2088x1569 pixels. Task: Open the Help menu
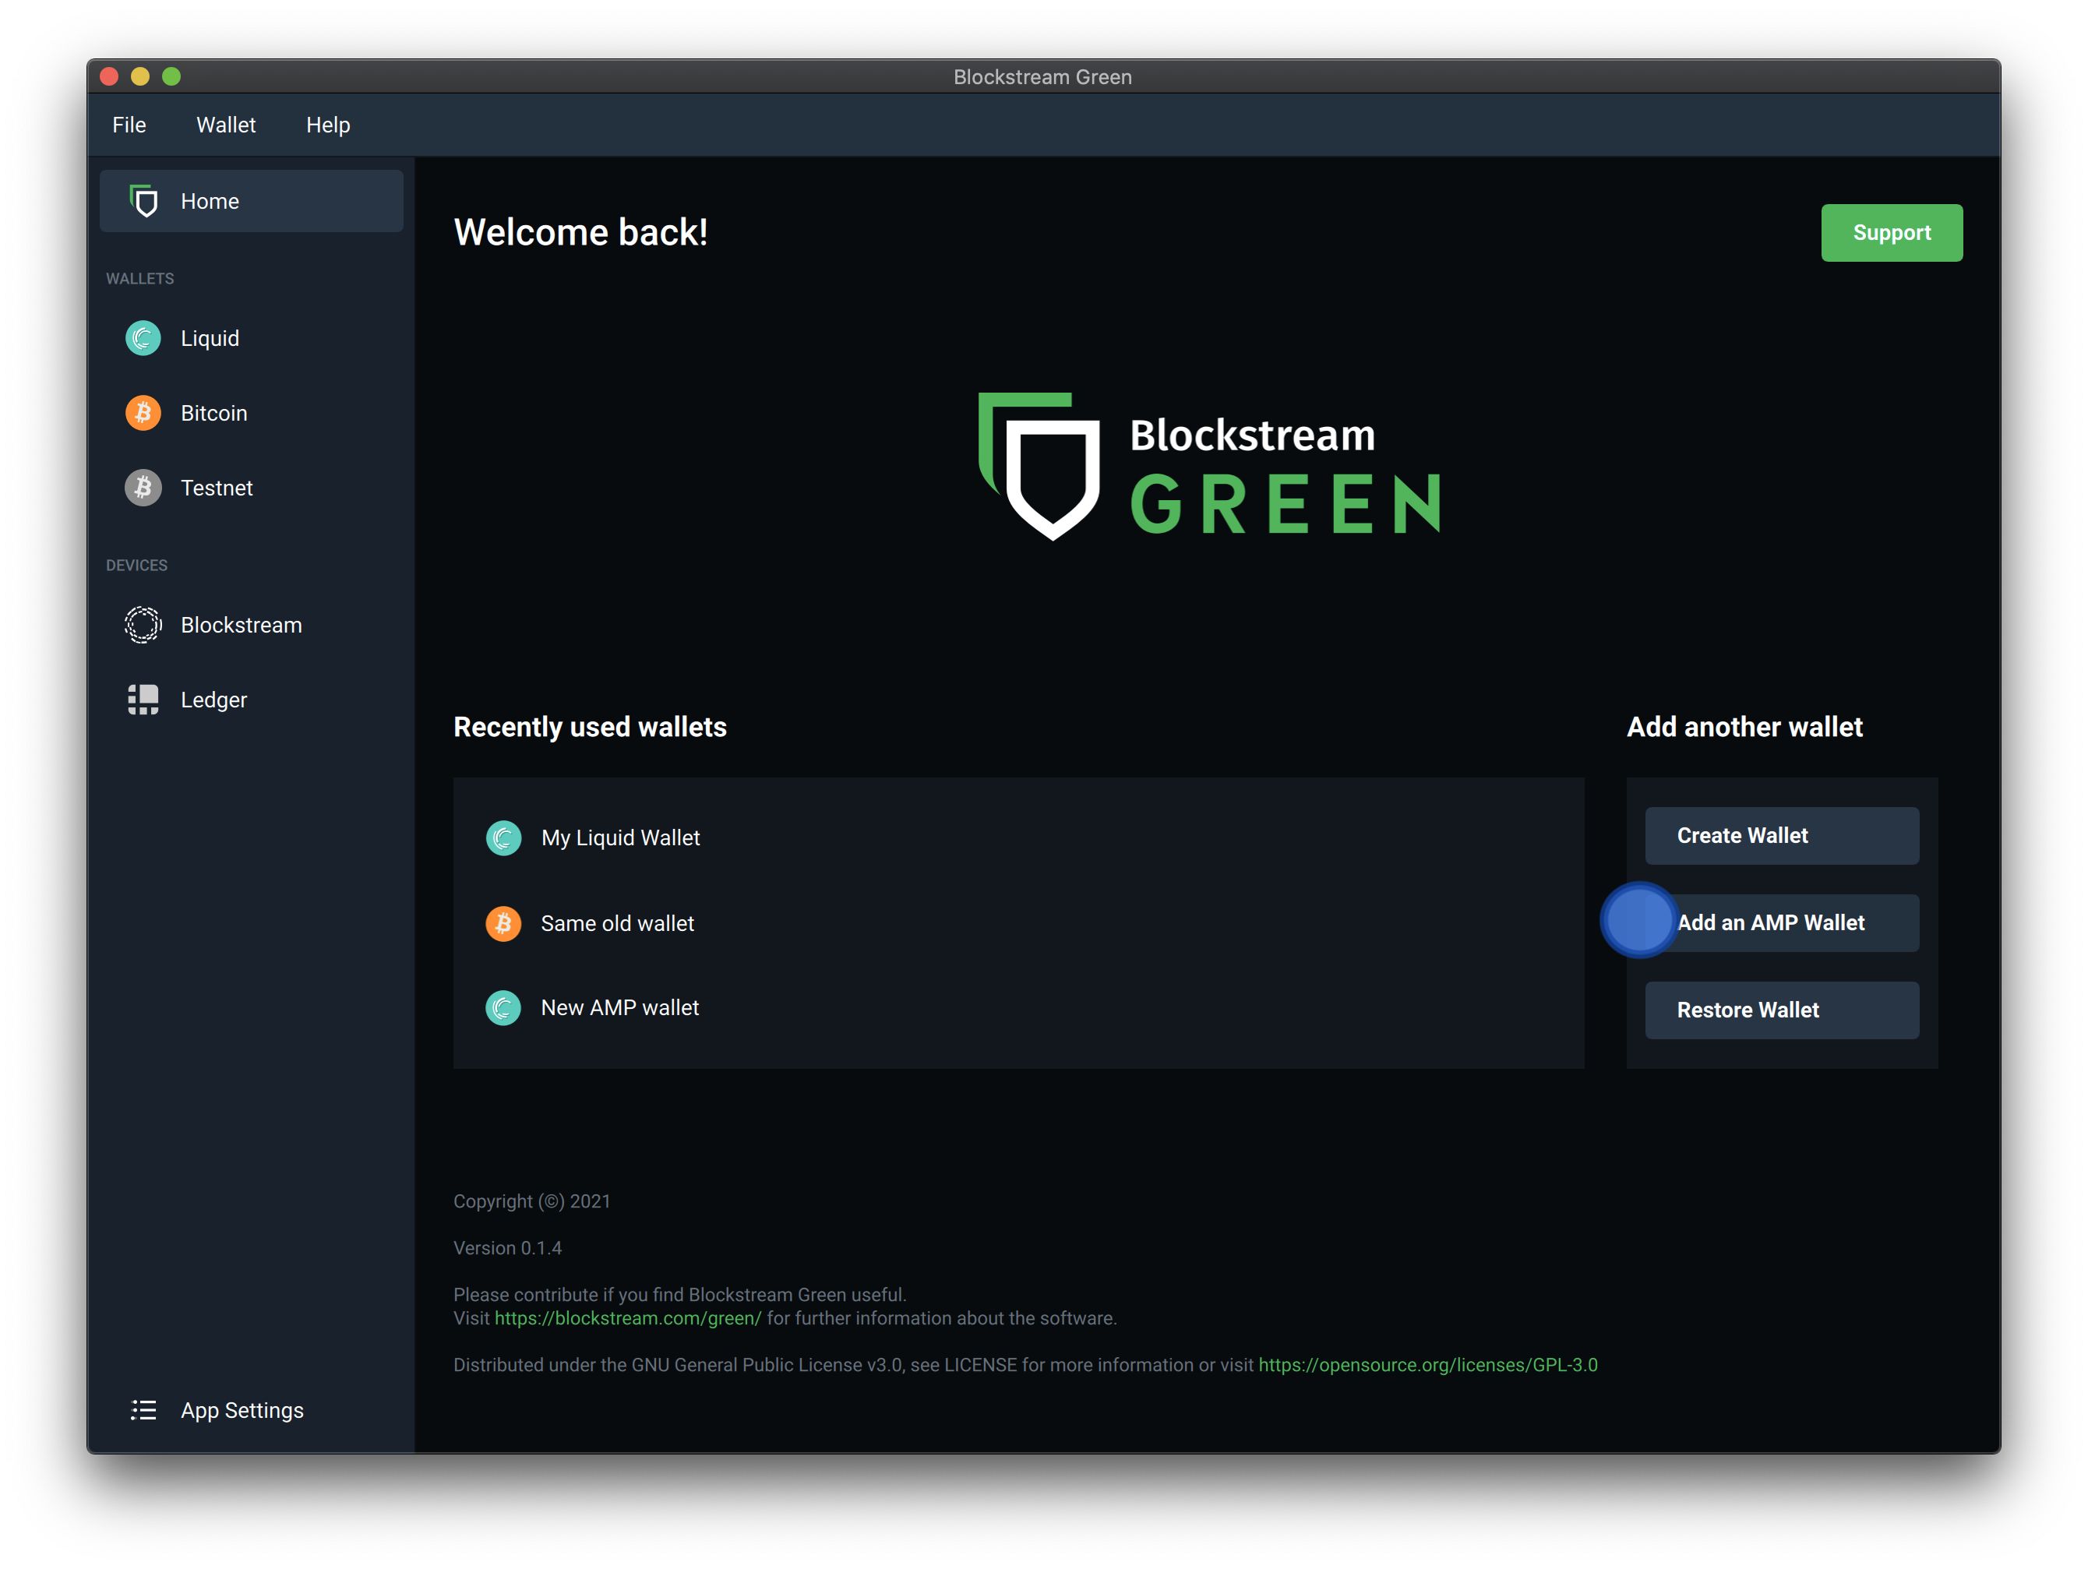point(327,125)
